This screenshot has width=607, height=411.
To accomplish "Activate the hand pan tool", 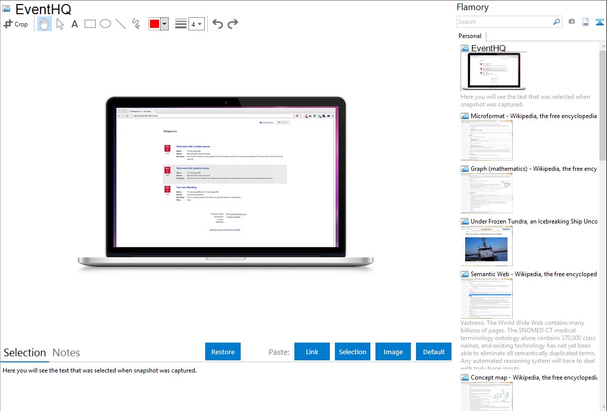I will point(44,24).
